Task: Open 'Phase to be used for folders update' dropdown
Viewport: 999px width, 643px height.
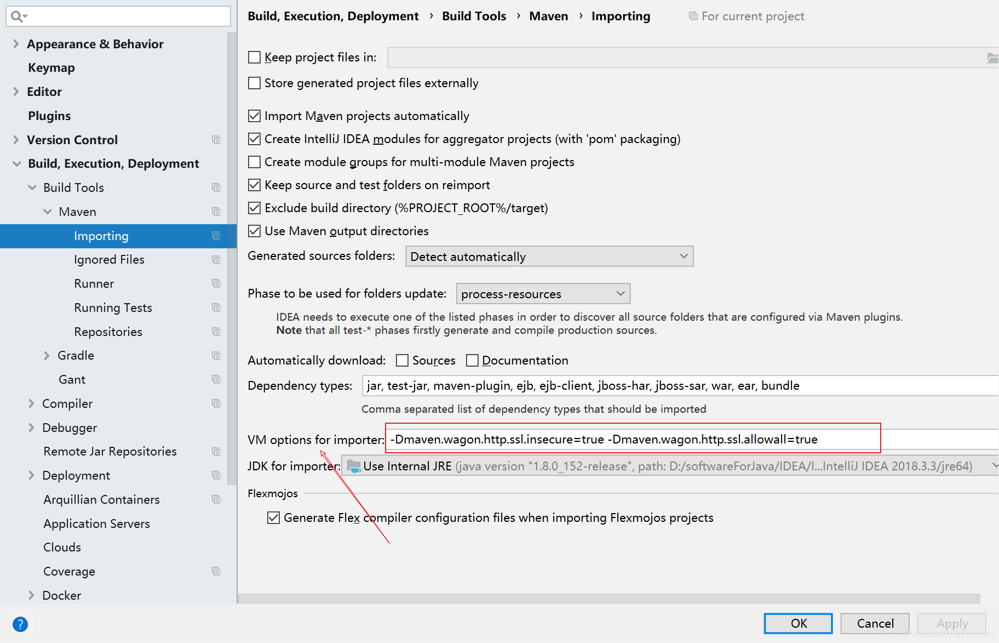Action: (x=543, y=294)
